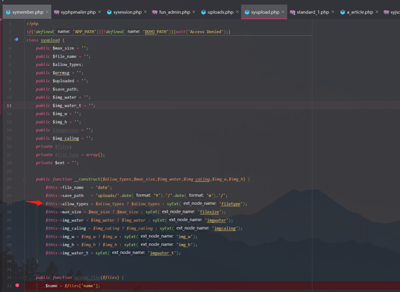The height and width of the screenshot is (292, 400).
Task: Place cursor on $img_water_t on line 11
Action: [67, 106]
